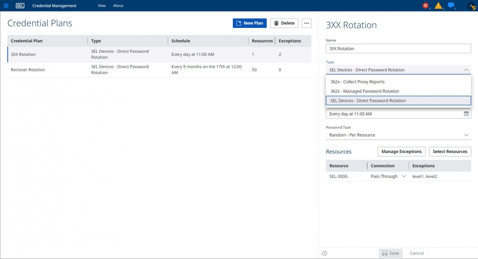
Task: Click the Name input field
Action: [398, 49]
